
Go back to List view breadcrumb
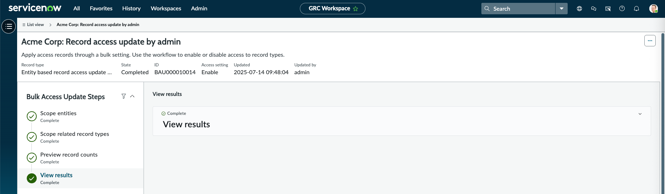click(x=33, y=25)
